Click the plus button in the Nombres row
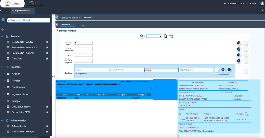265x138 pixels. click(223, 70)
